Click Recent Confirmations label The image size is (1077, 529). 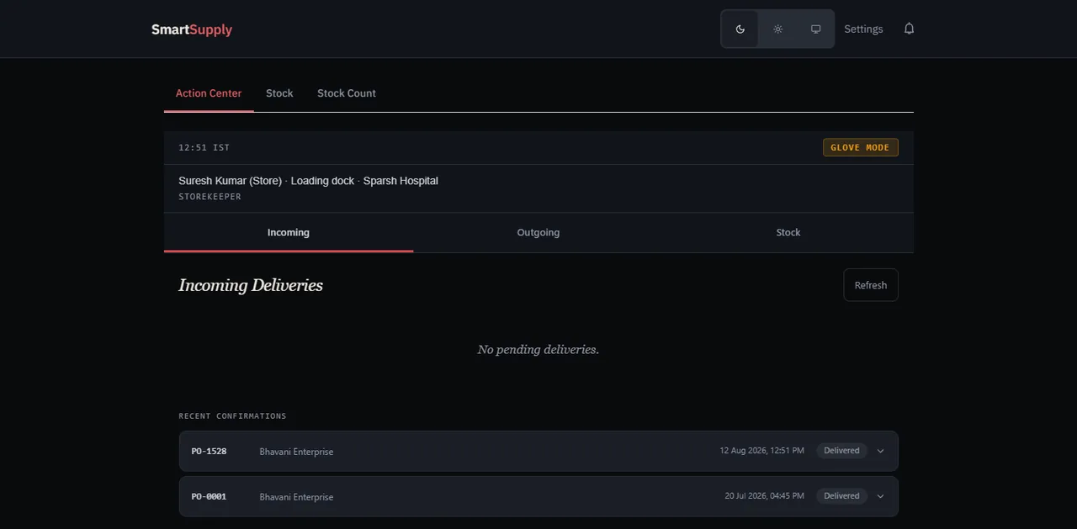click(x=232, y=416)
